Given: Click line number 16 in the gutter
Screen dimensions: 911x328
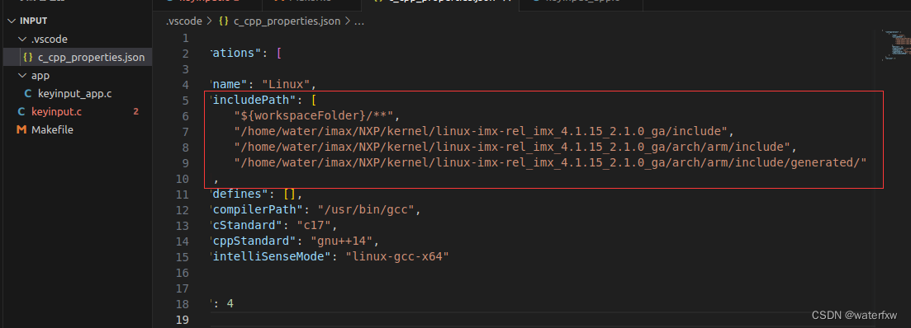Looking at the screenshot, I should (x=182, y=272).
